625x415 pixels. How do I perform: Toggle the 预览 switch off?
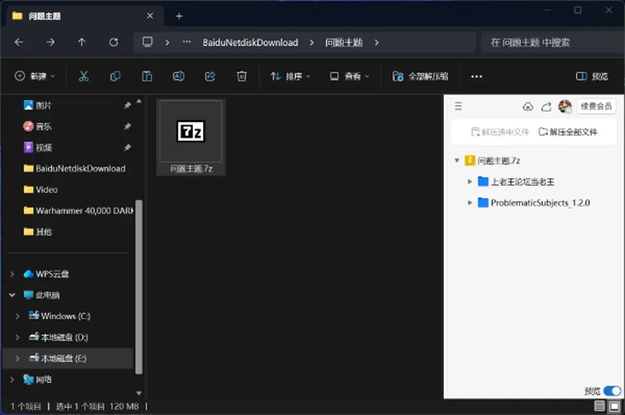[x=612, y=391]
